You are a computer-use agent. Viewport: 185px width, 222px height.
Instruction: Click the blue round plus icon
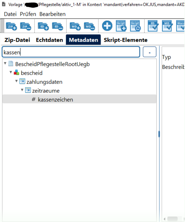click(107, 26)
